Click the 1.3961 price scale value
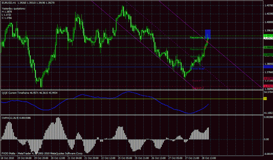Image resolution: width=273 pixels, height=160 pixels. pos(269,30)
